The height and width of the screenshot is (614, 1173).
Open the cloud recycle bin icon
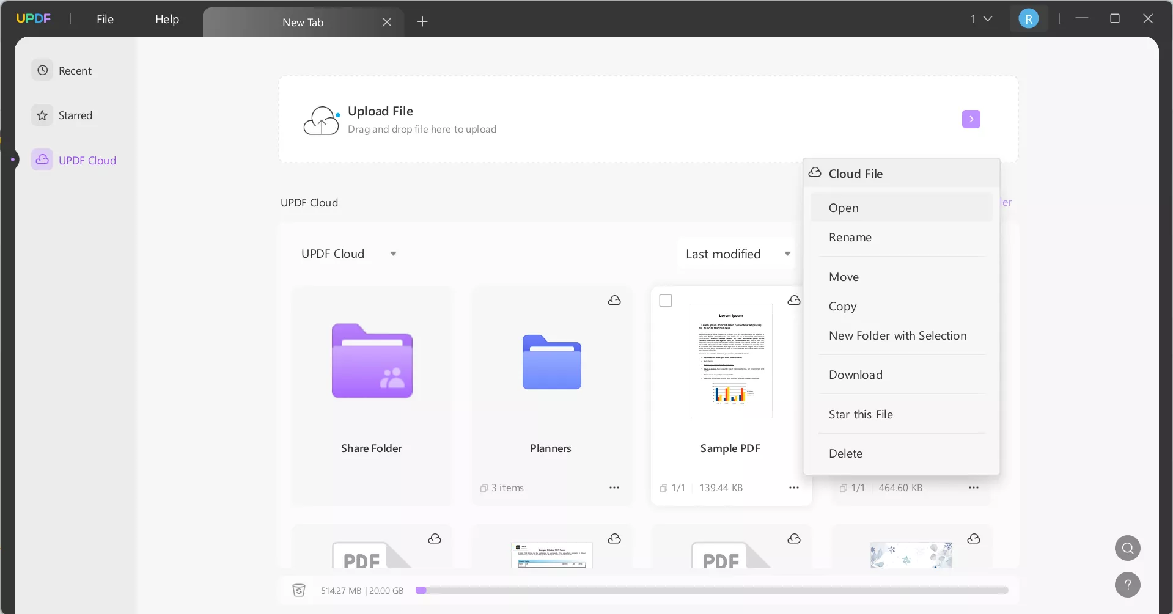point(299,590)
